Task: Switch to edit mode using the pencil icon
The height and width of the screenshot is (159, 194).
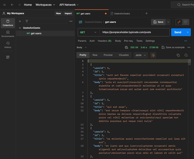Action: click(178, 22)
